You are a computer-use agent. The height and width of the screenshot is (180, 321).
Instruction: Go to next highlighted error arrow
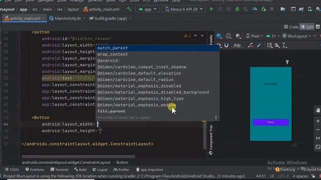pyautogui.click(x=202, y=35)
